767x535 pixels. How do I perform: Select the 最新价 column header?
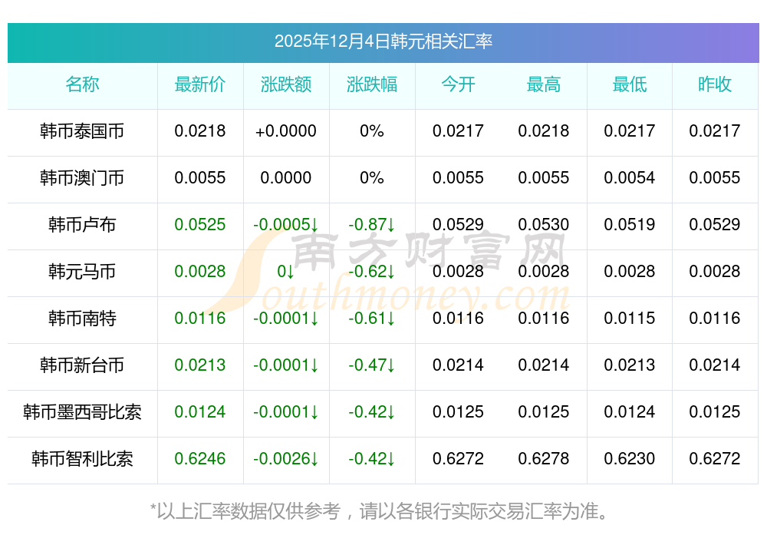pos(200,84)
